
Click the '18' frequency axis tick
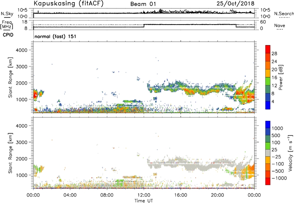[x=24, y=22]
